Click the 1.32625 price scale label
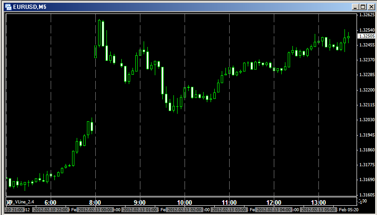The width and height of the screenshot is (377, 215). coord(366,15)
